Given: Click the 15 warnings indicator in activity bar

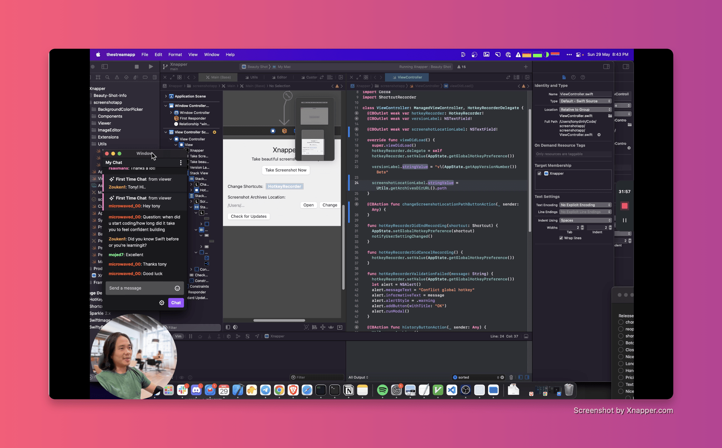Looking at the screenshot, I should tap(462, 67).
